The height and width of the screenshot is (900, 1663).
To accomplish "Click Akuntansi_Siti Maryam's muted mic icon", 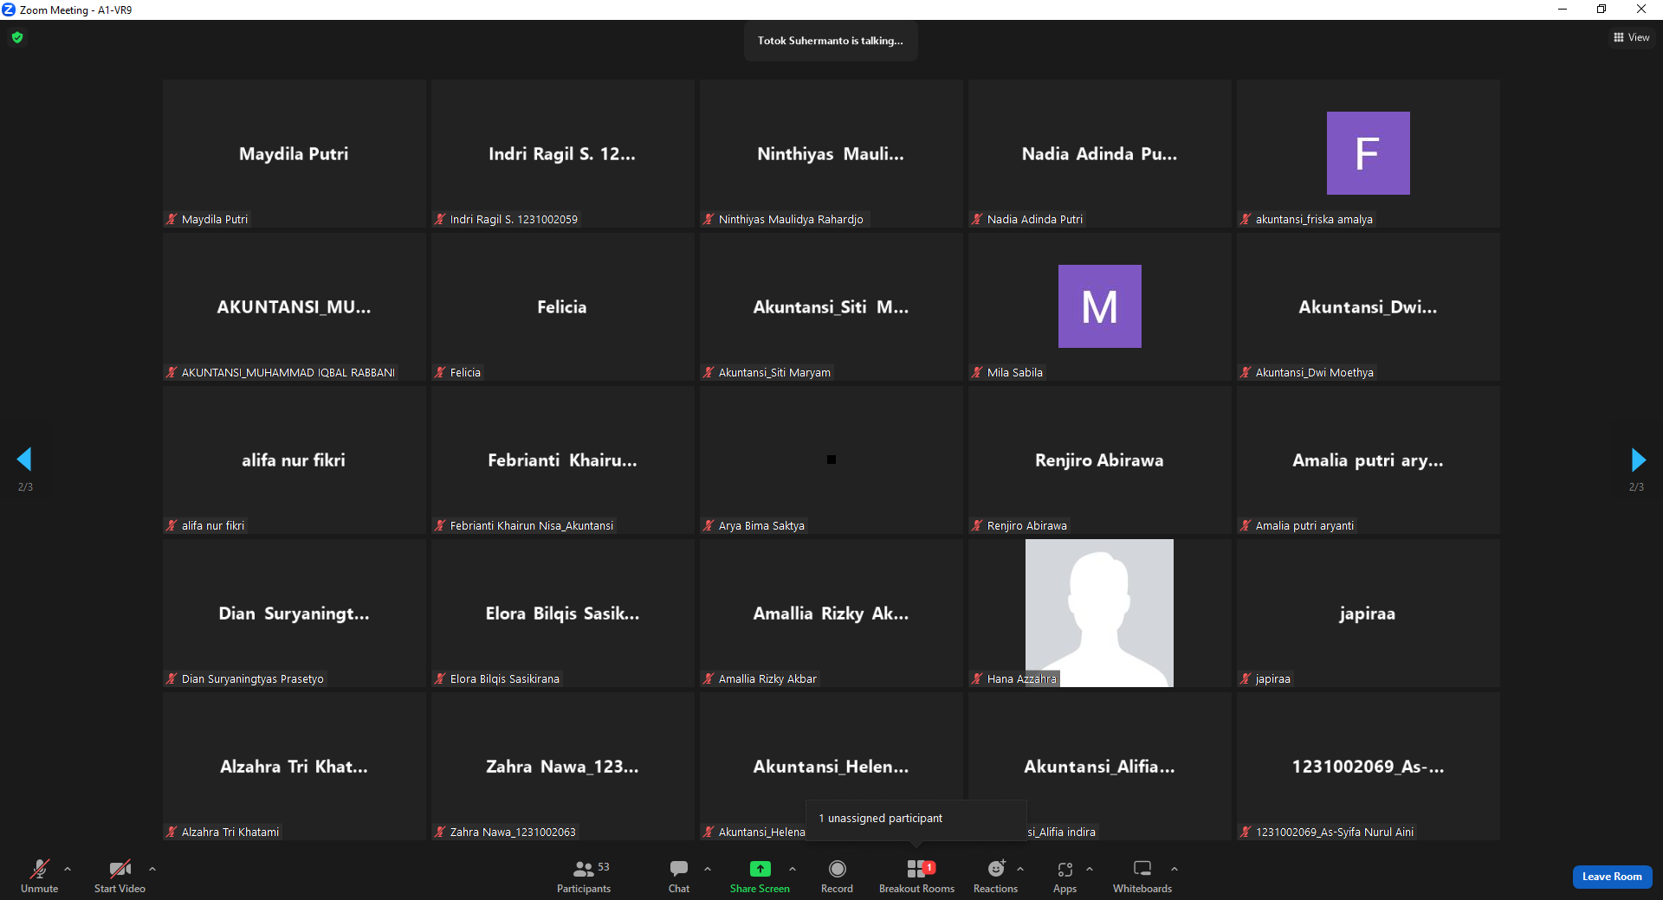I will (x=709, y=372).
